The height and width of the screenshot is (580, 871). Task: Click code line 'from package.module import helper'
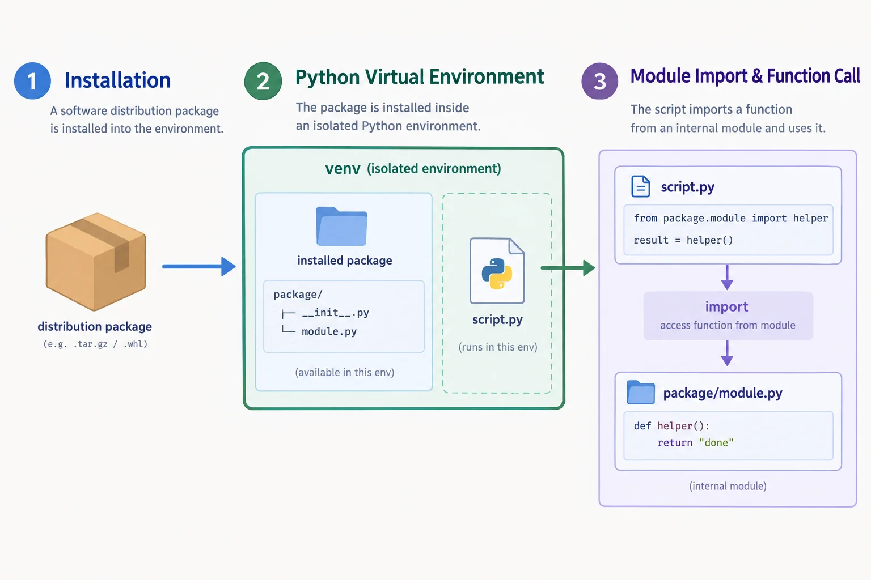731,219
